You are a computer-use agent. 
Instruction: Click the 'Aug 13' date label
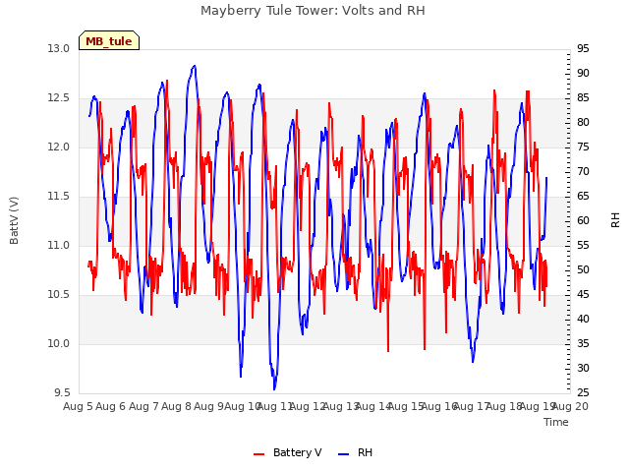point(341,407)
